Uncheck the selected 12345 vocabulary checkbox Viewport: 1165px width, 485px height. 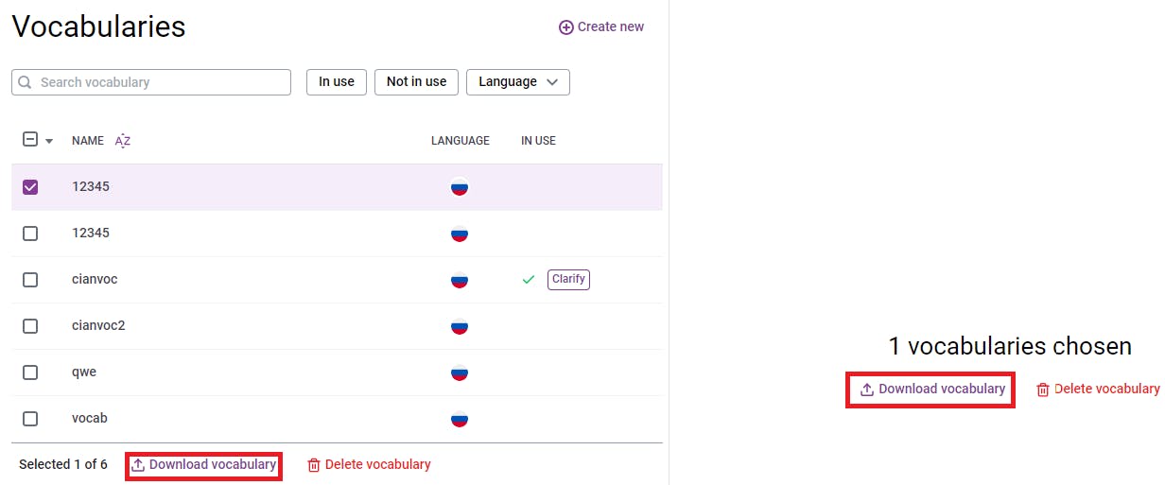tap(30, 187)
